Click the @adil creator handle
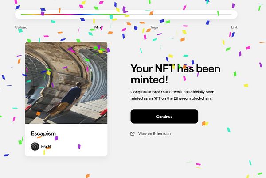The height and width of the screenshot is (178, 266). click(46, 146)
